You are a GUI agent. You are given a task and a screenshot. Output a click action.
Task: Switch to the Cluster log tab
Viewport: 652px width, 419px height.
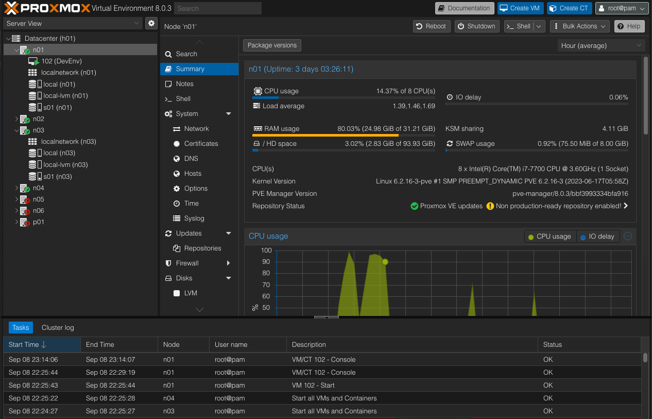click(58, 327)
